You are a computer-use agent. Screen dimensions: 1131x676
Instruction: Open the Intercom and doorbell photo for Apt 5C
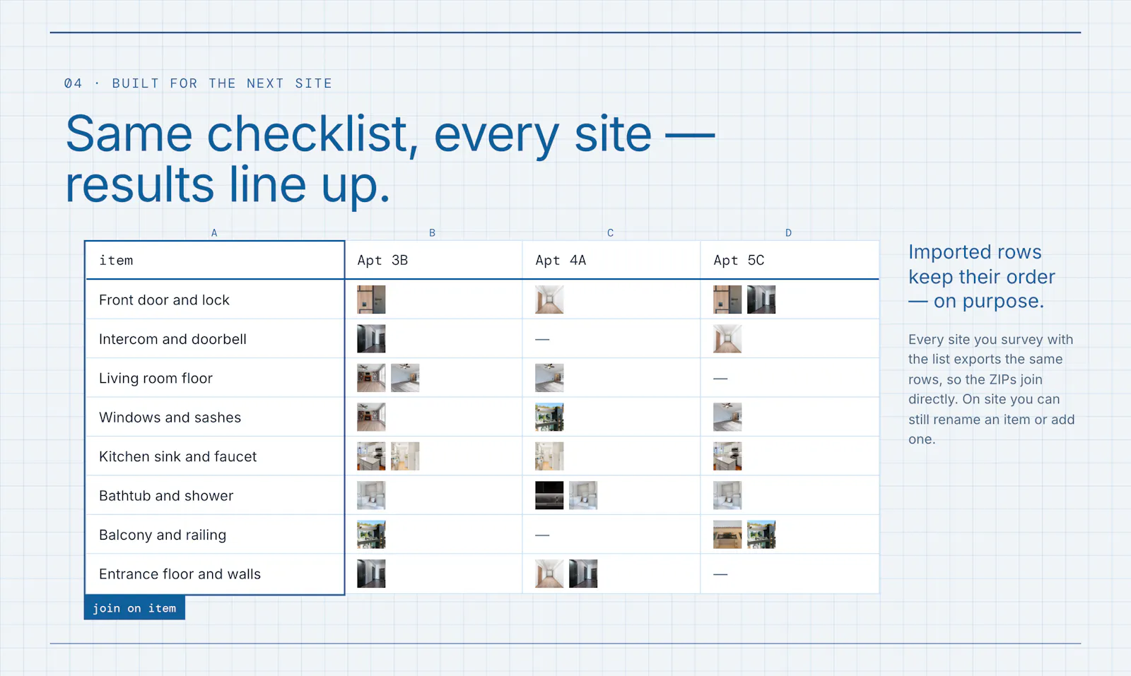point(727,339)
